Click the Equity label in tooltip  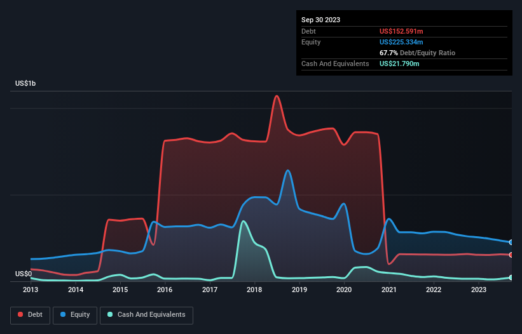[311, 42]
